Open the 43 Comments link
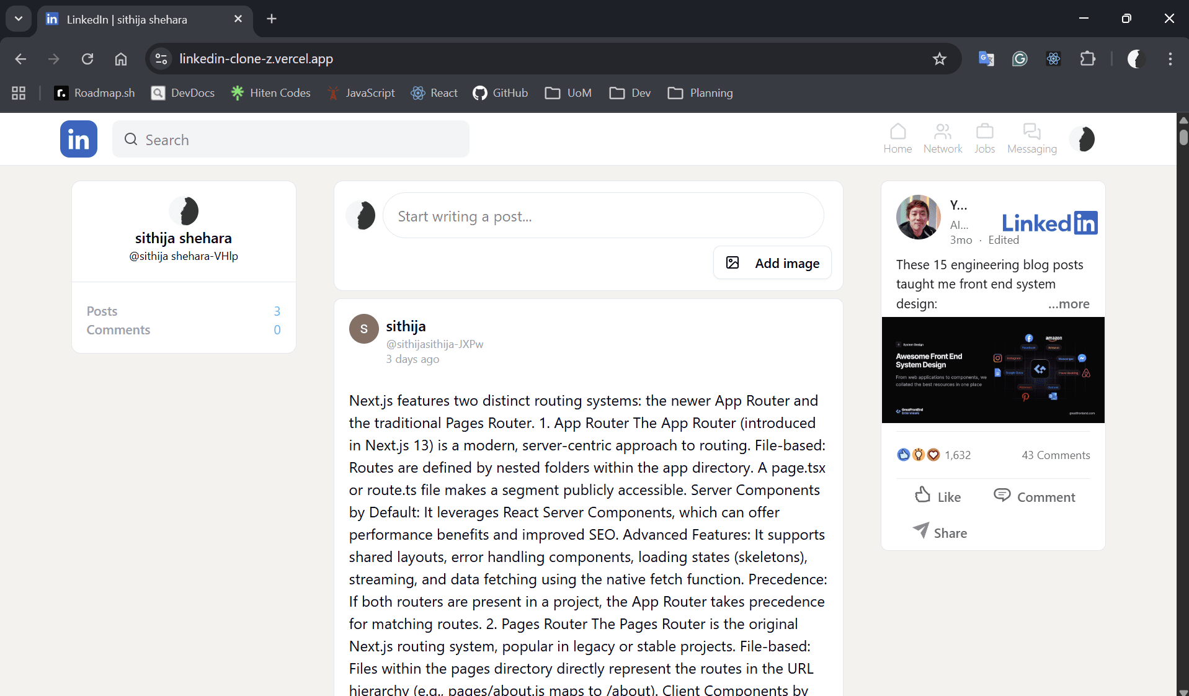Image resolution: width=1189 pixels, height=696 pixels. [1055, 455]
